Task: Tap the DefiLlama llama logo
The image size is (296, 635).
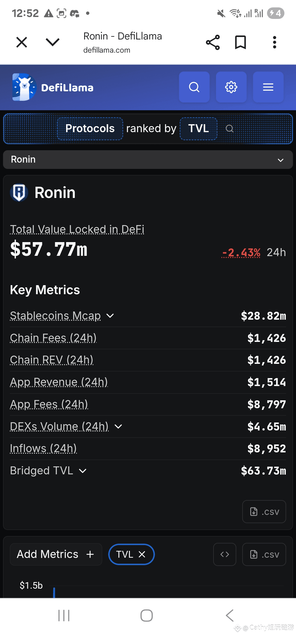Action: coord(24,87)
